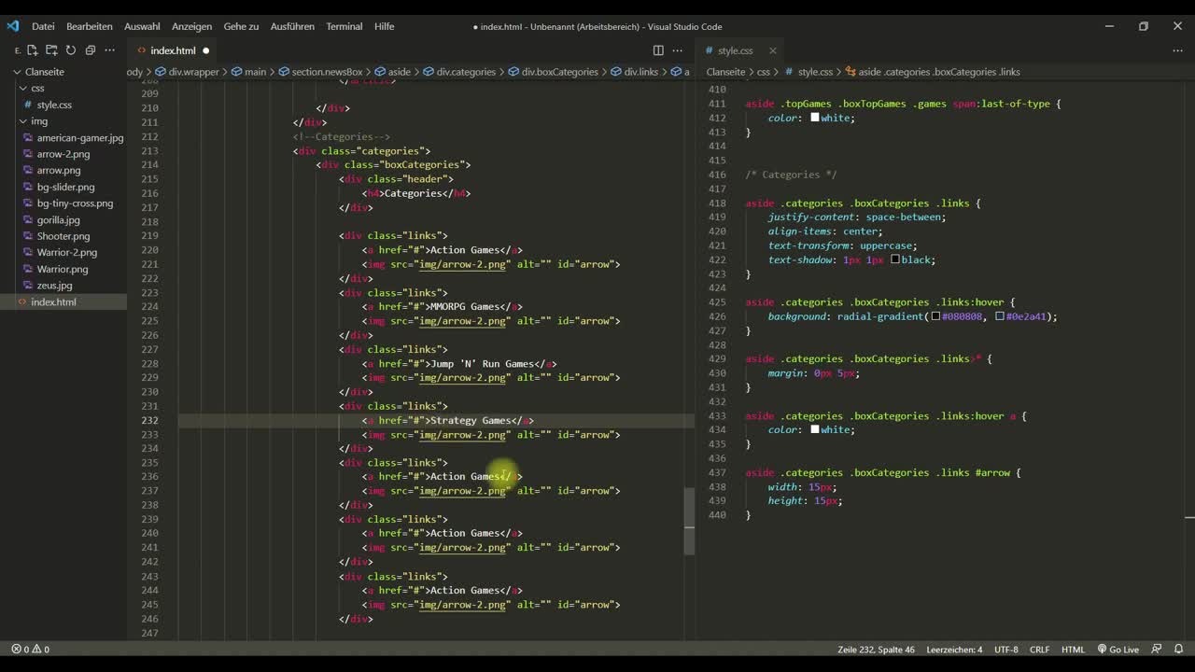This screenshot has height=672, width=1195.
Task: Click the aside breadcrumb in index.html path
Action: pos(399,72)
